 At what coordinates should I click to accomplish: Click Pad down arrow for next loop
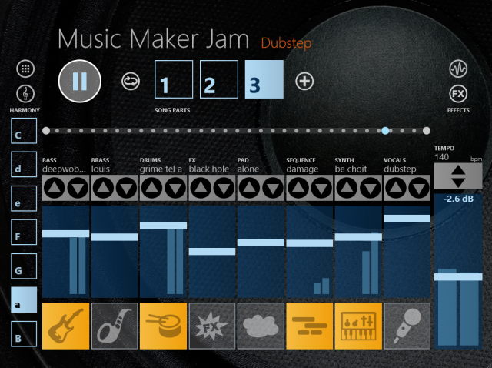(273, 188)
